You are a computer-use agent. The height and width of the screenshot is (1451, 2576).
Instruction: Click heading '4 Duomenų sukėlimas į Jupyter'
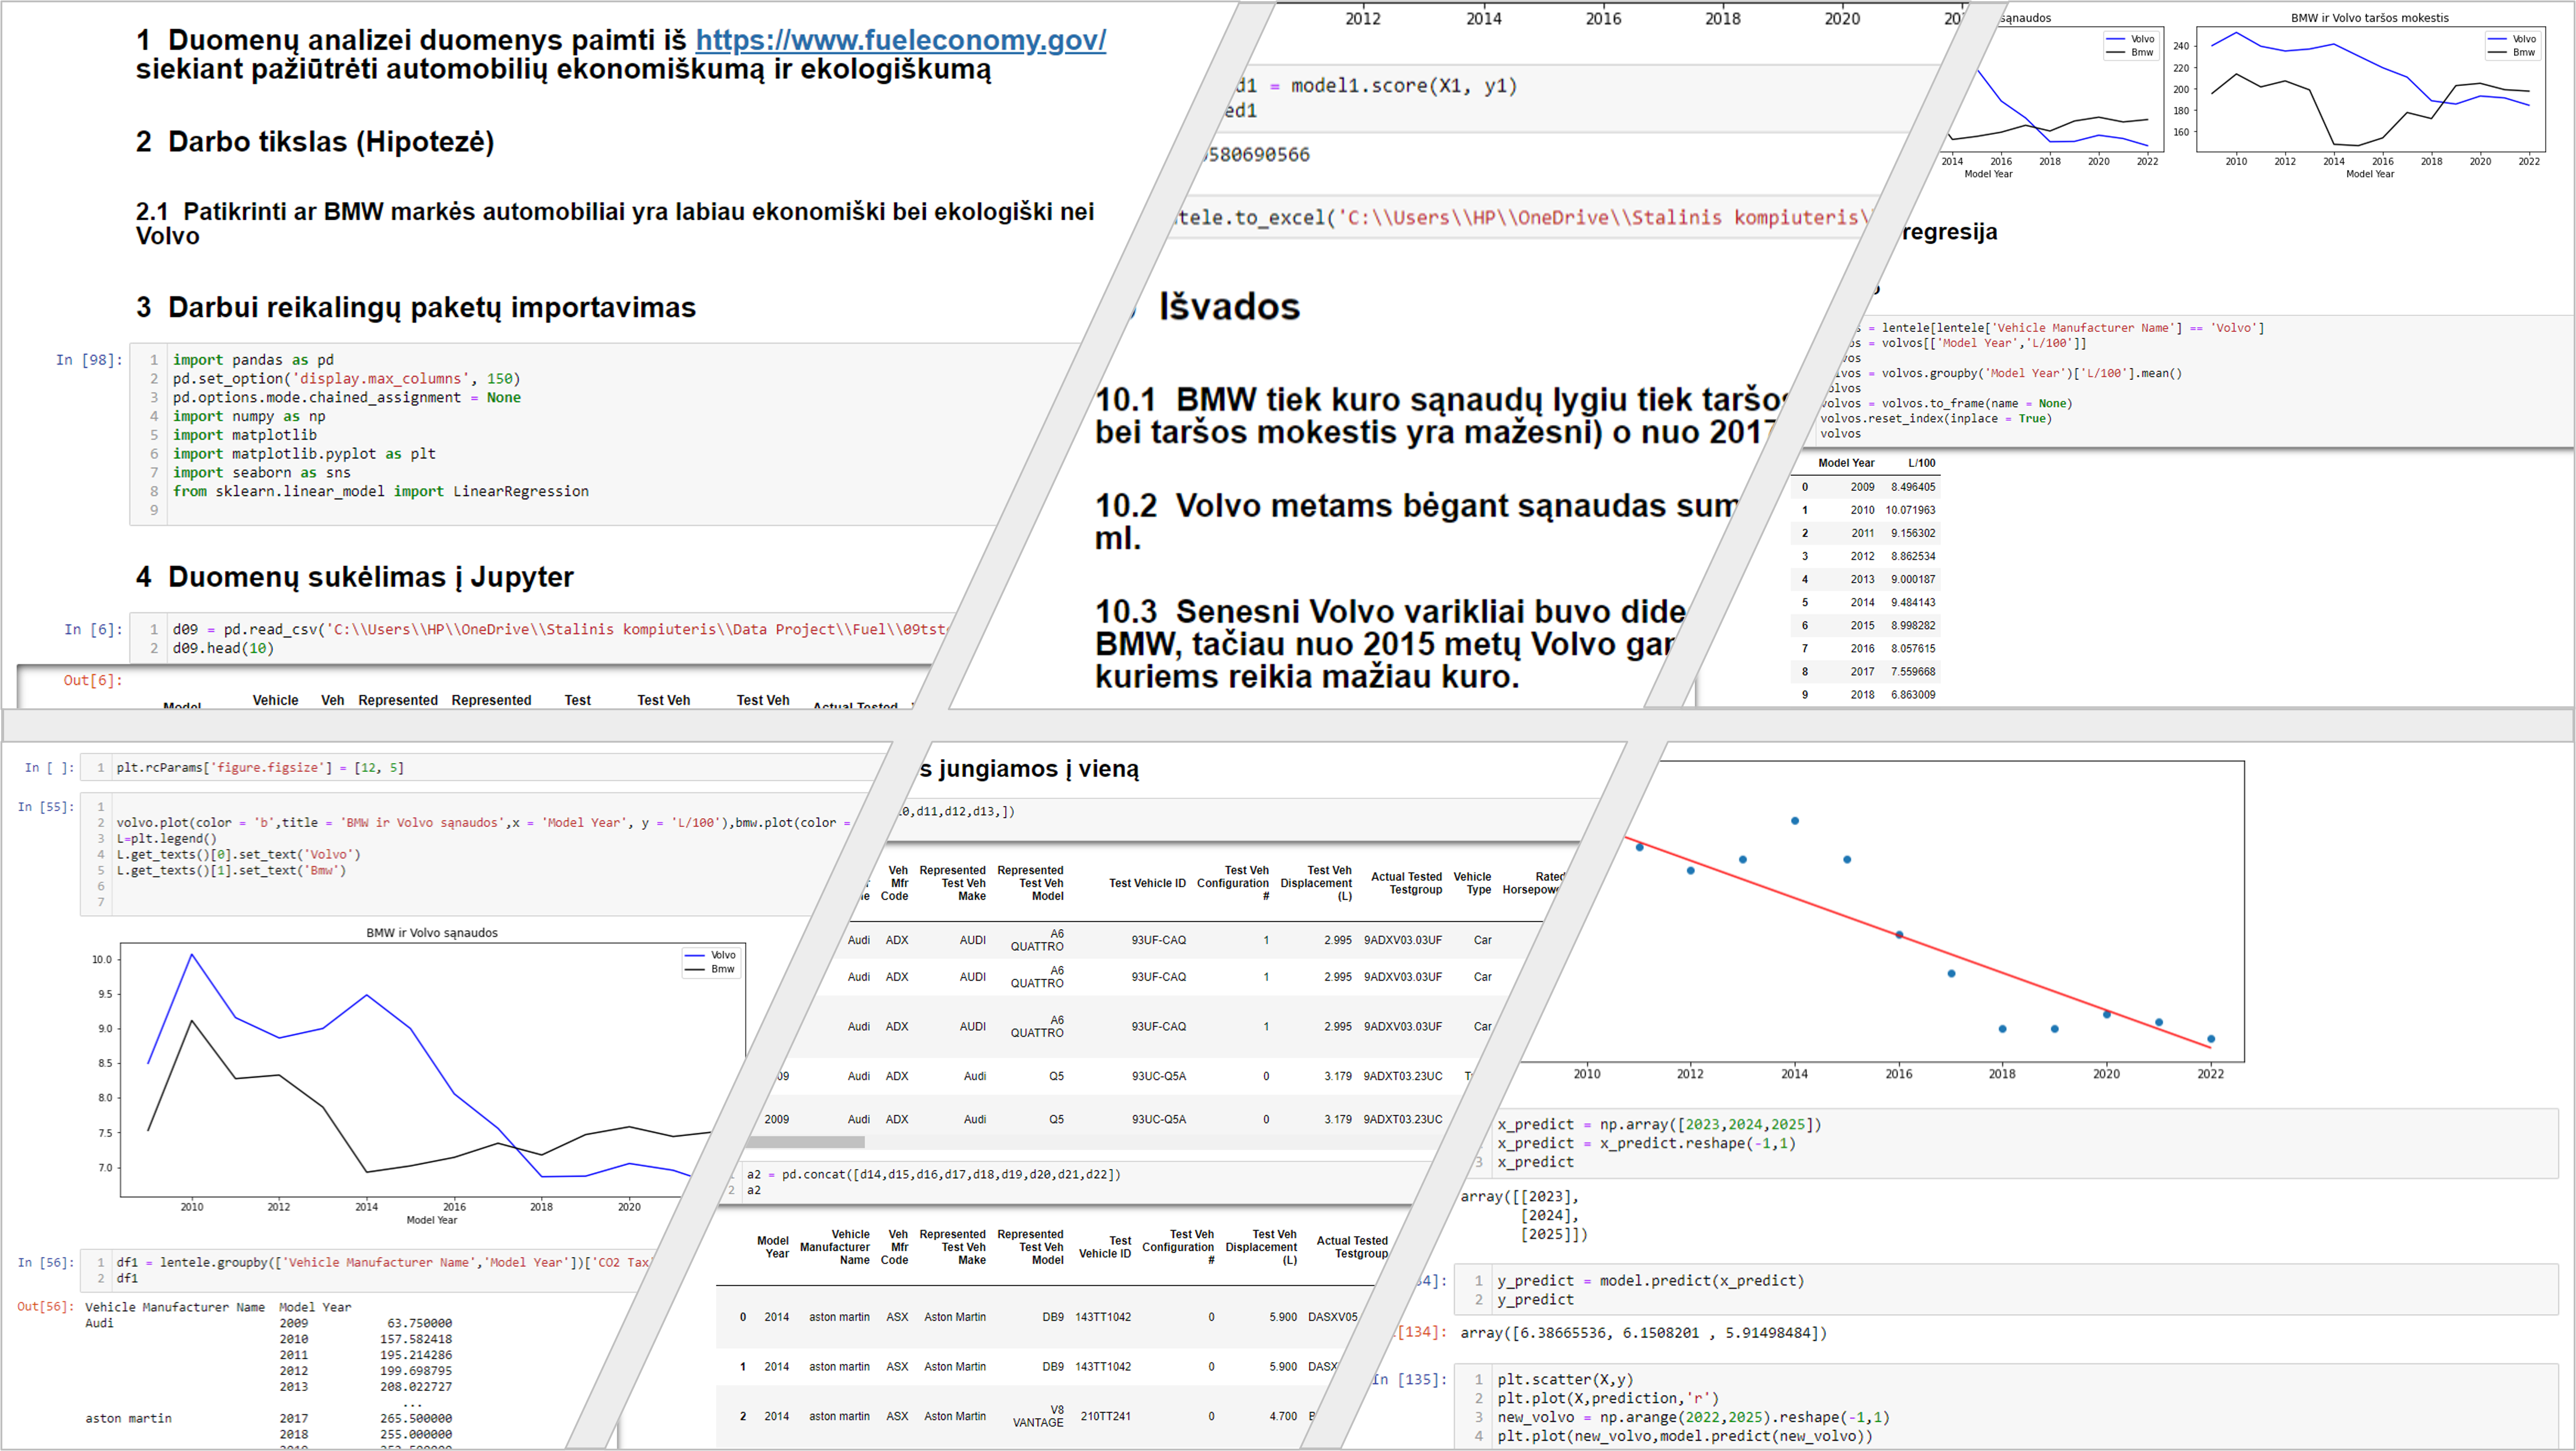pyautogui.click(x=355, y=577)
